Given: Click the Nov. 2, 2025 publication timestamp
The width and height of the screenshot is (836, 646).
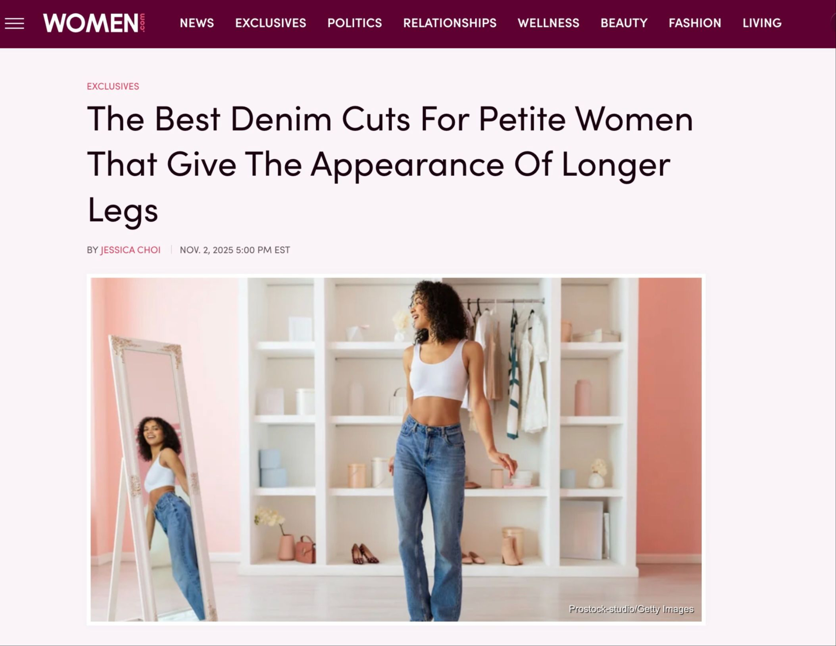Looking at the screenshot, I should coord(235,250).
